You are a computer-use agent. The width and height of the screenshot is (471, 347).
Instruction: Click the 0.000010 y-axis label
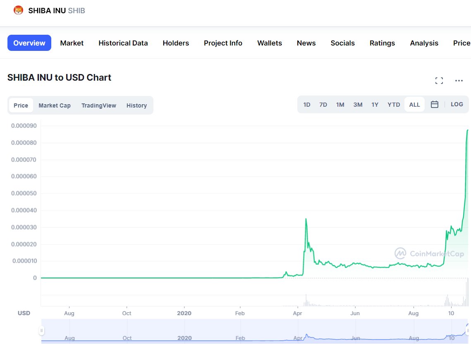pos(25,261)
